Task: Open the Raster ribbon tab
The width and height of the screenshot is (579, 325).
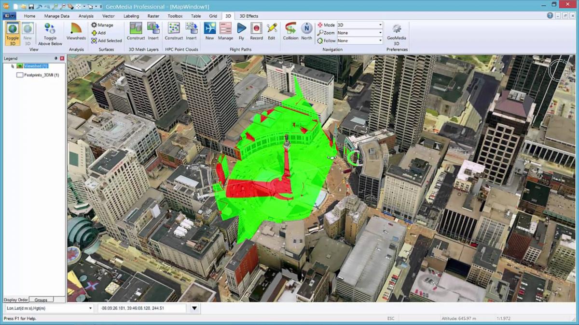Action: 153,16
